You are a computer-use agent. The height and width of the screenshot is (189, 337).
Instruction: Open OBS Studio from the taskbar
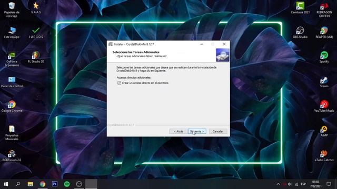coord(79,184)
